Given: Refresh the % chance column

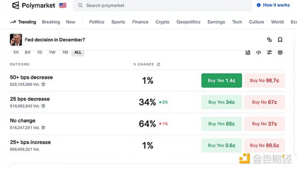Looking at the screenshot, I should 159,65.
